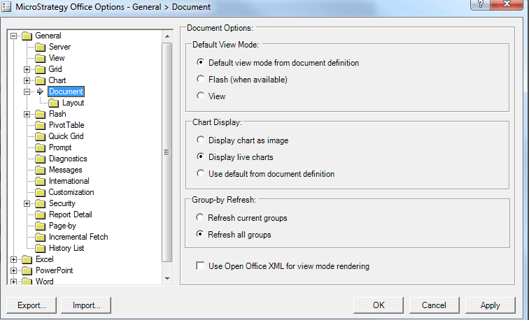Open the Layout options page

(73, 103)
